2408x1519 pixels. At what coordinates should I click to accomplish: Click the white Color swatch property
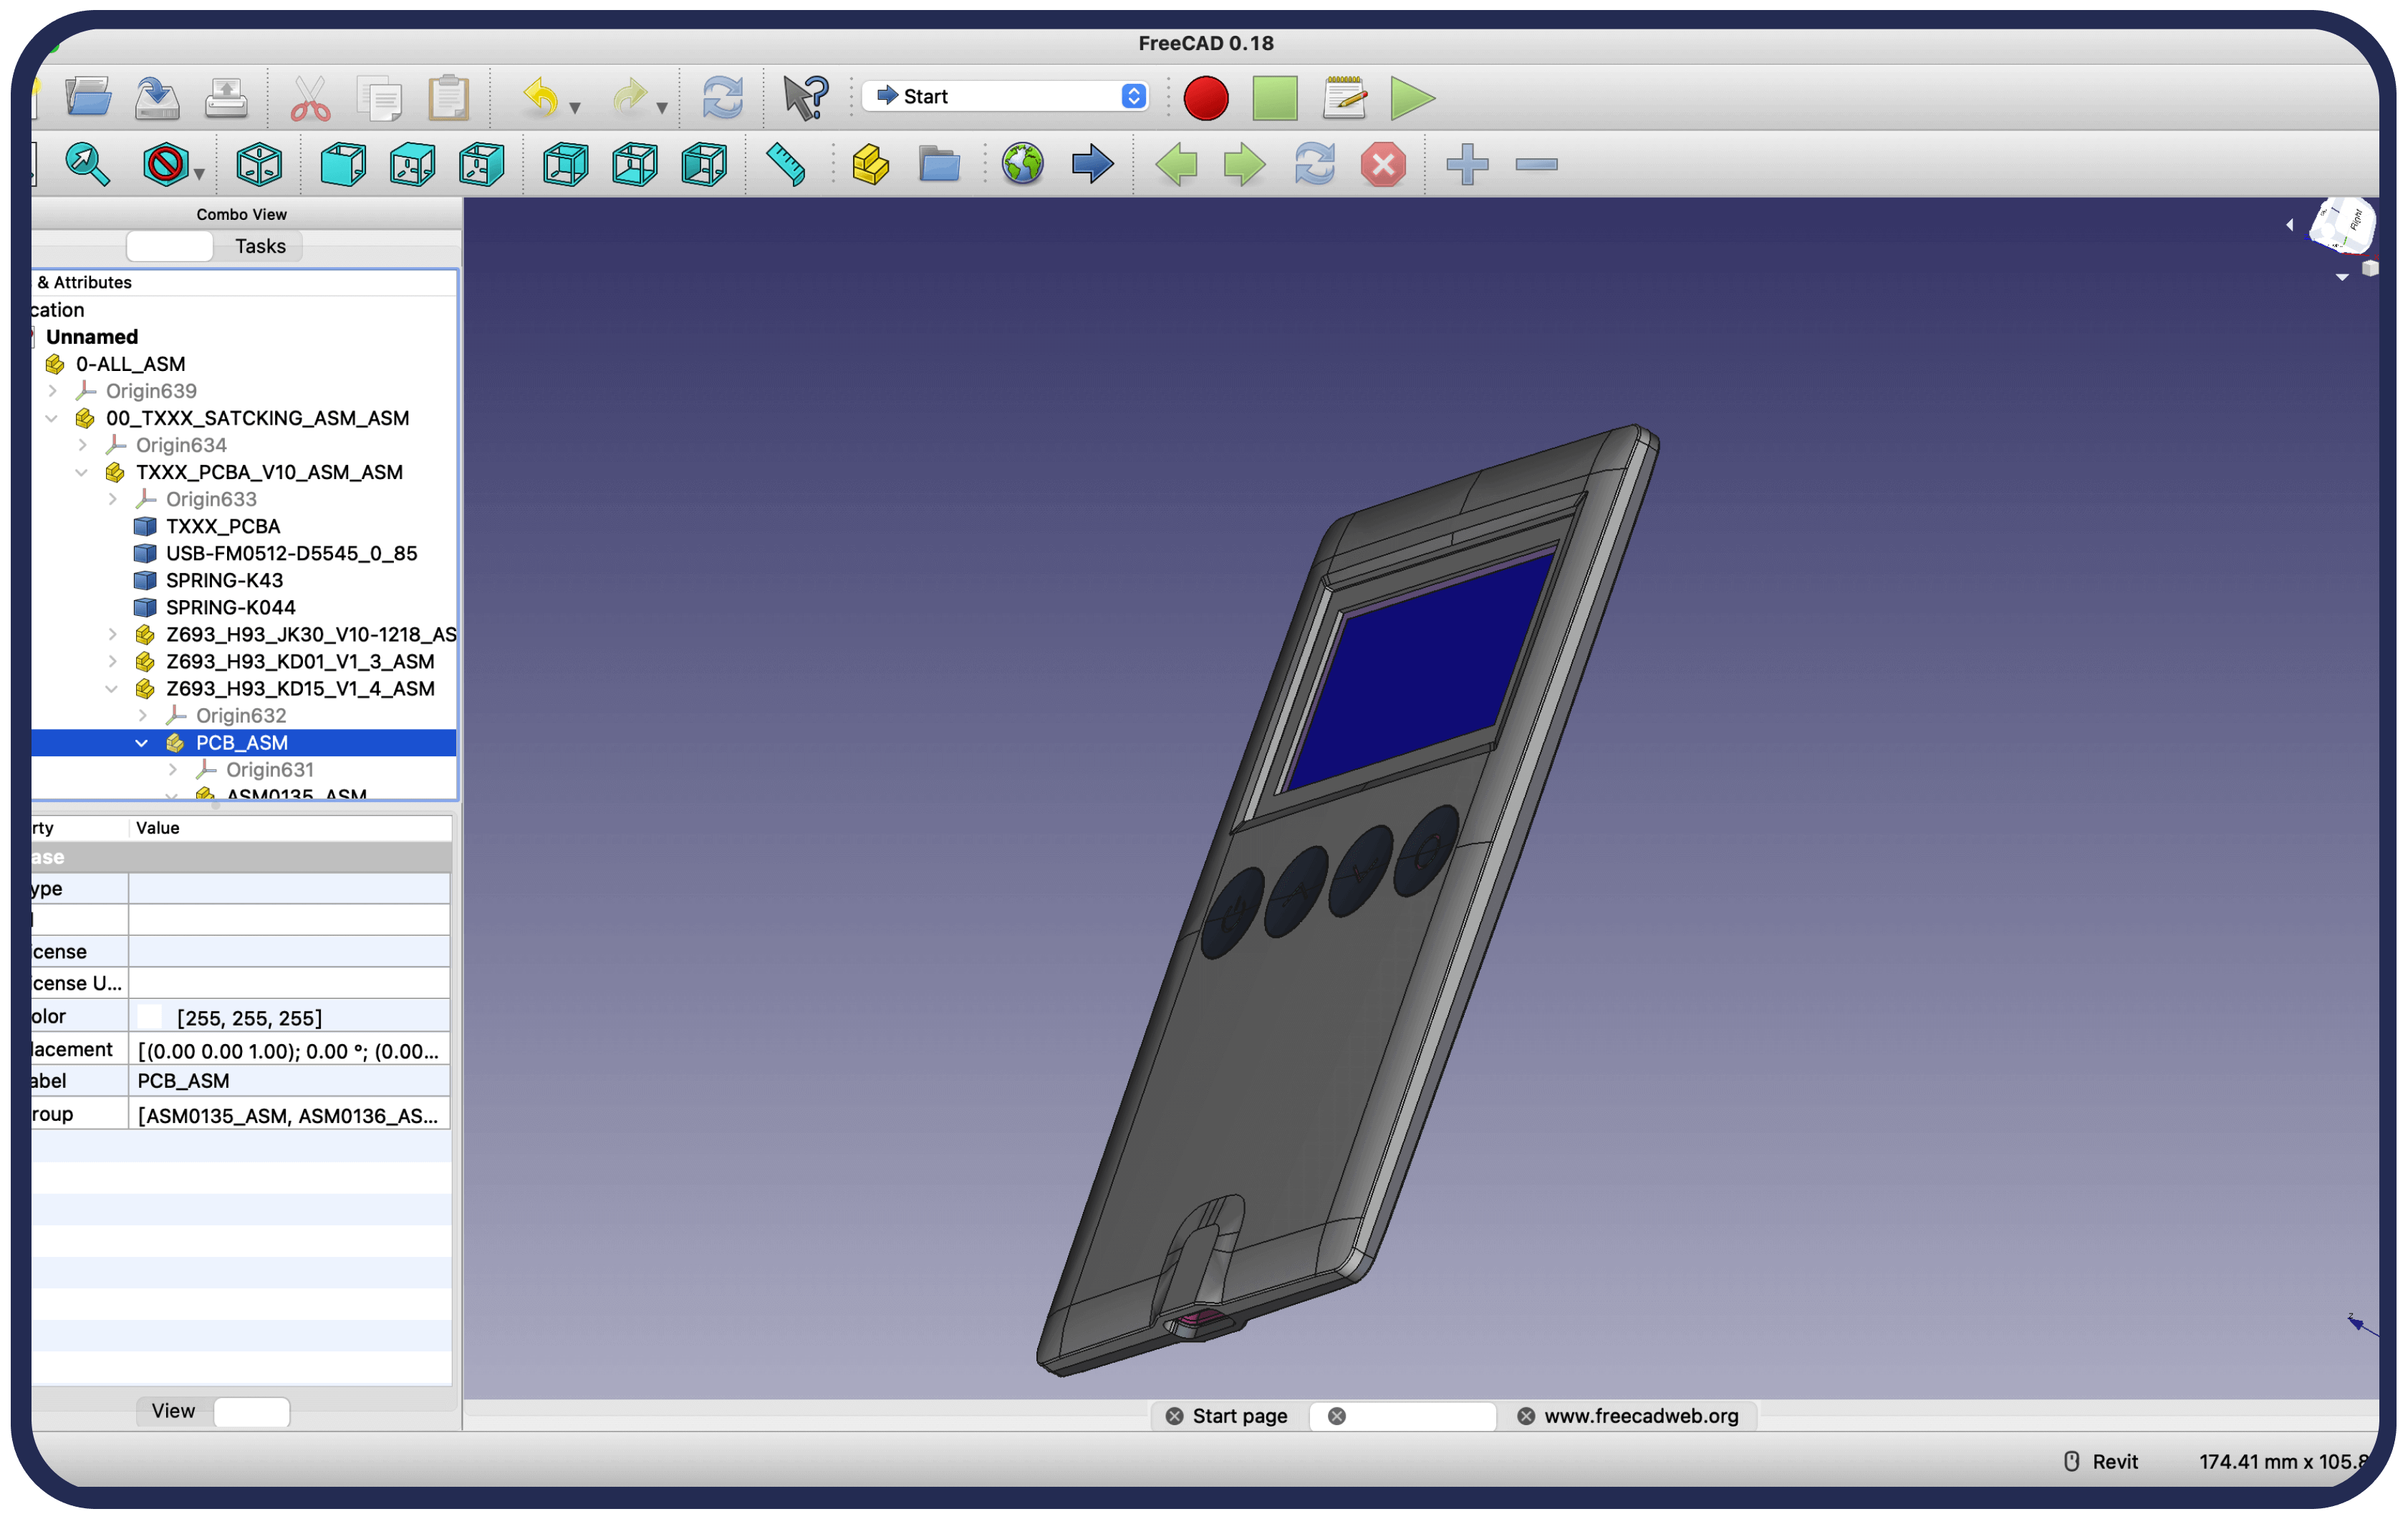click(x=150, y=1017)
